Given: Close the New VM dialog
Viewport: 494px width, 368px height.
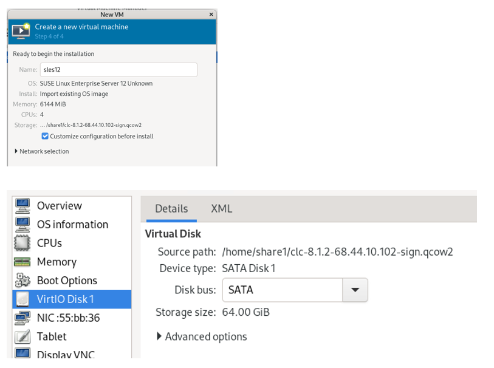Looking at the screenshot, I should coord(211,13).
